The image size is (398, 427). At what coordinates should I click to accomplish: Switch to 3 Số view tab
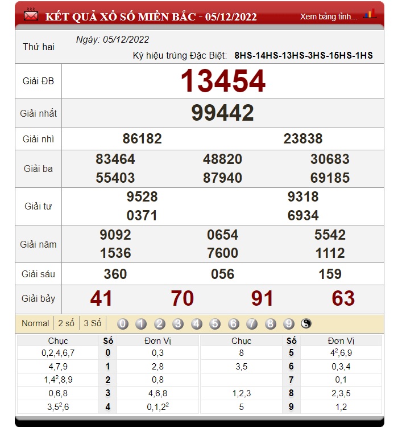(x=93, y=323)
